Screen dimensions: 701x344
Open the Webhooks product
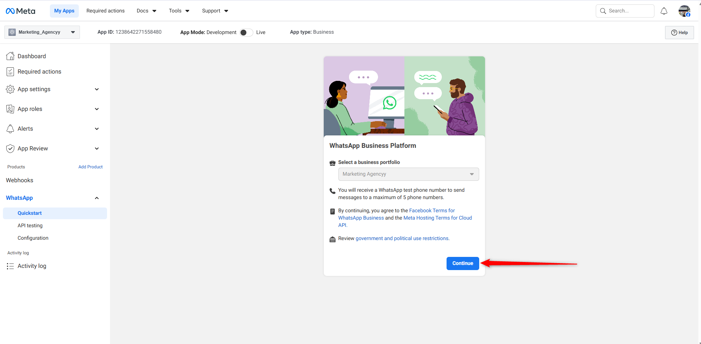coord(19,180)
